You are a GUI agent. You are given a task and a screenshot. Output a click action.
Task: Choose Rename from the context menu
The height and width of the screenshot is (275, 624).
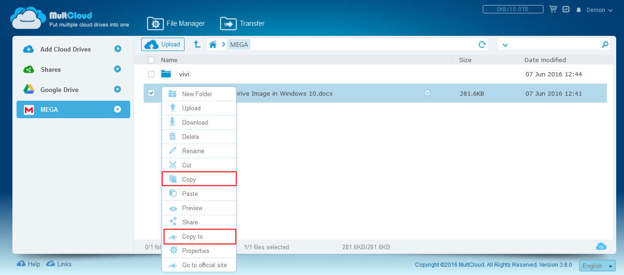pyautogui.click(x=199, y=151)
